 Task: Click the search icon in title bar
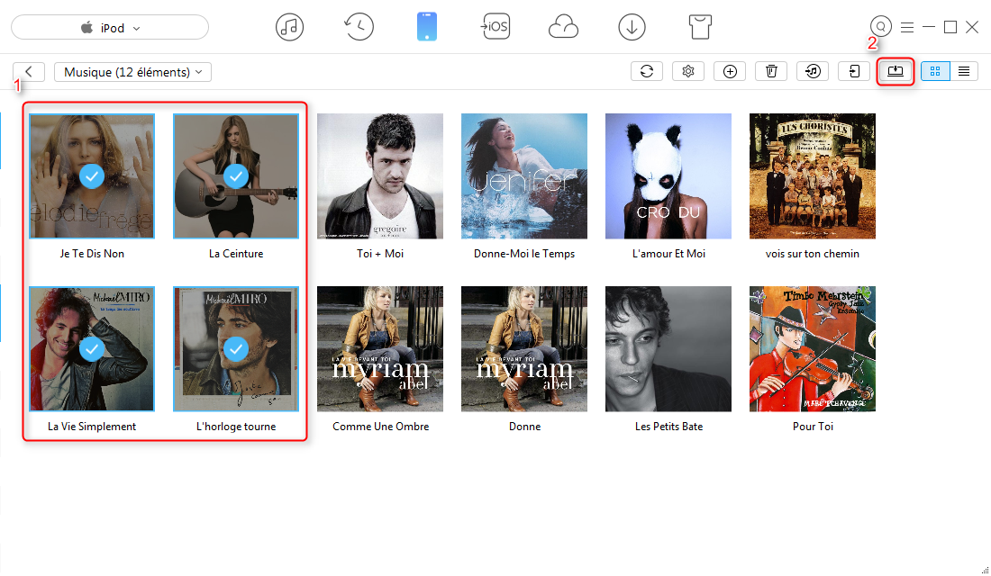tap(880, 26)
